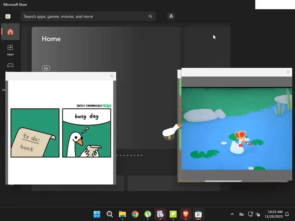Open uTorrent from taskbar
Image resolution: width=295 pixels, height=221 pixels.
tap(148, 214)
